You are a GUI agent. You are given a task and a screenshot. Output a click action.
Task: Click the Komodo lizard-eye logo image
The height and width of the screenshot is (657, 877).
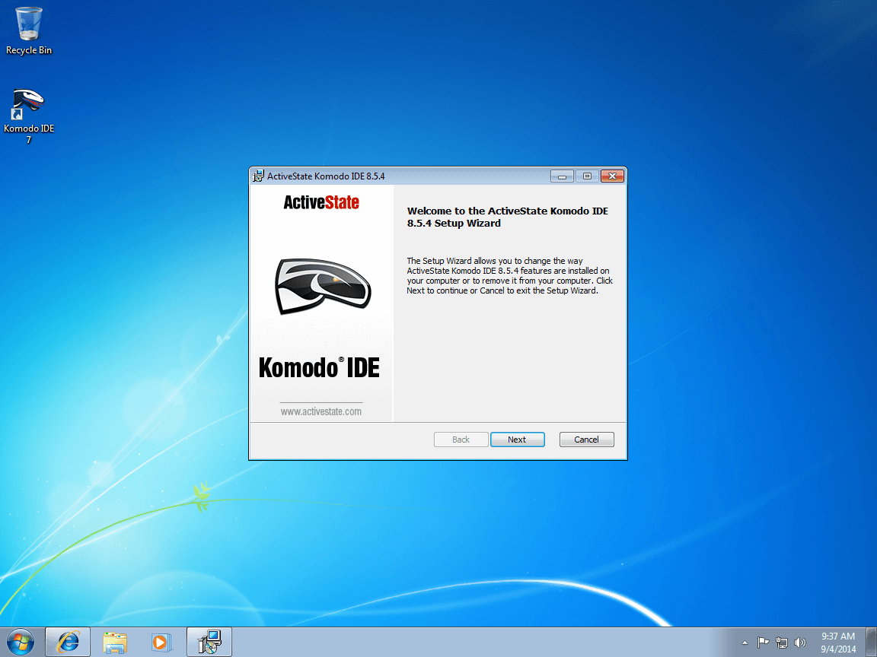pyautogui.click(x=323, y=286)
